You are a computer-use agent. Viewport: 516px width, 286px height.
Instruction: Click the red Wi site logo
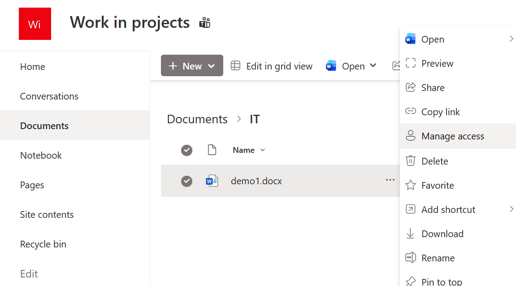35,24
